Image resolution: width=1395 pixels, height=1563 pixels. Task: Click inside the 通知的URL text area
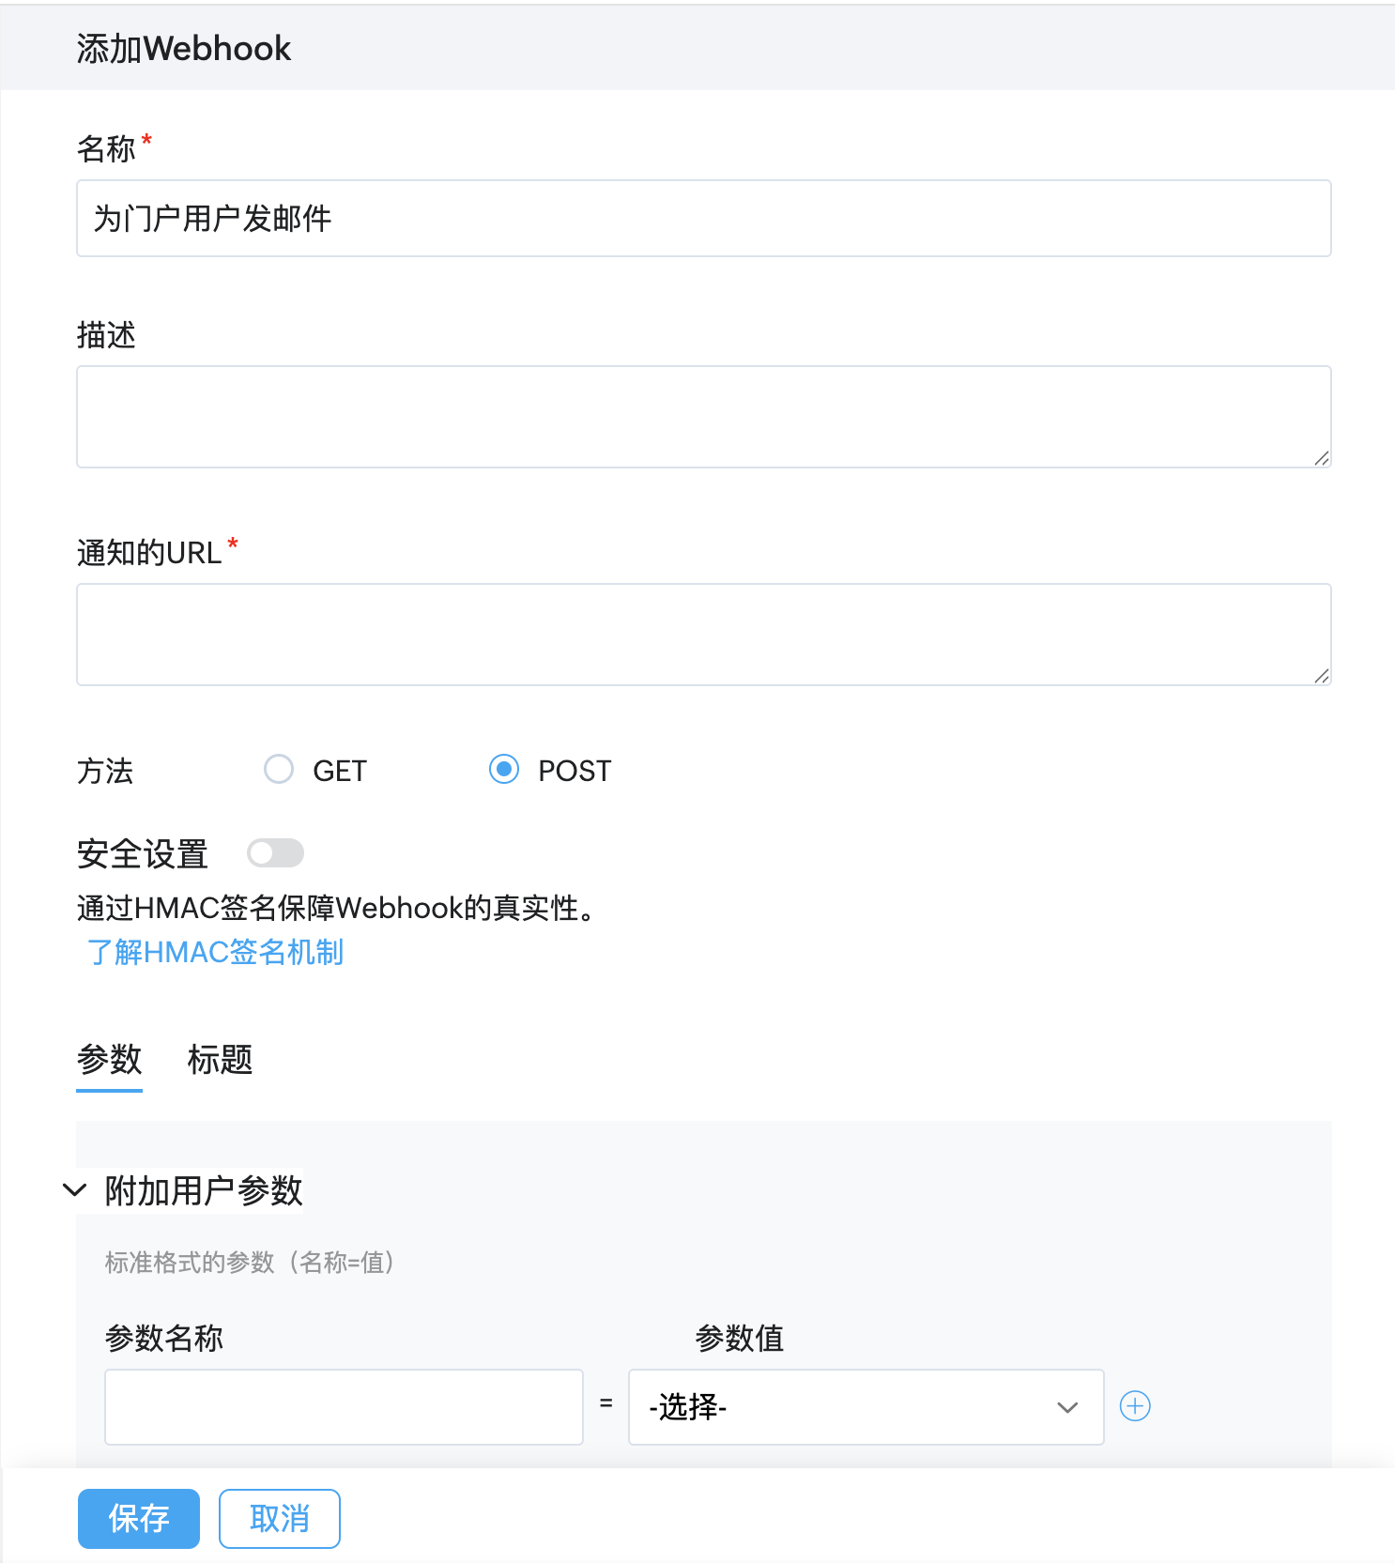tap(703, 635)
